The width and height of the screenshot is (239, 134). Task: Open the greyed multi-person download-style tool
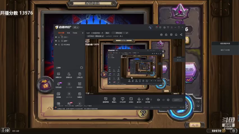click(x=69, y=85)
